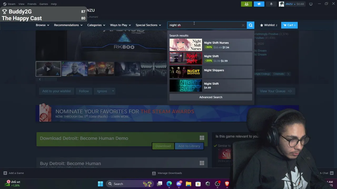
Task: Click the Follow button
Action: [84, 91]
